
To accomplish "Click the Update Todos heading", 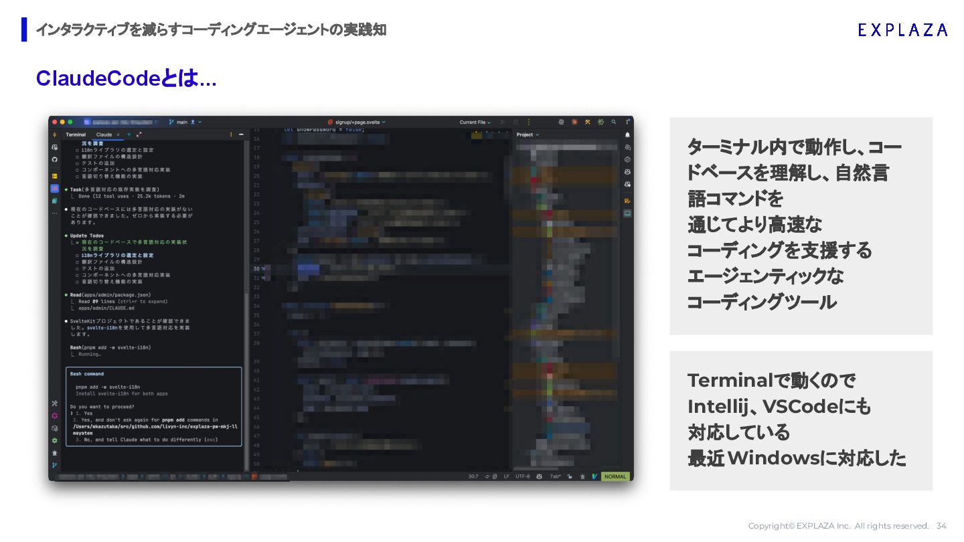I will (x=87, y=236).
